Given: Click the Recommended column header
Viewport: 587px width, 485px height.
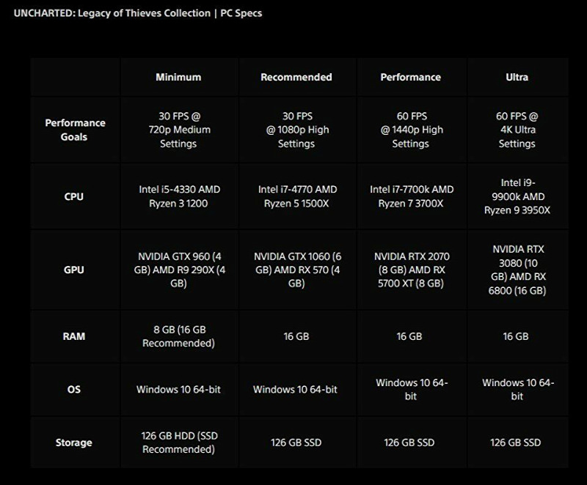Looking at the screenshot, I should [296, 77].
